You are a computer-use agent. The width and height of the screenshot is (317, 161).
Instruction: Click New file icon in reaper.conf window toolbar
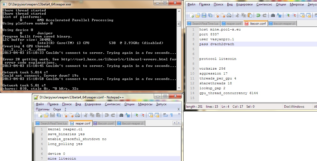click(40, 115)
